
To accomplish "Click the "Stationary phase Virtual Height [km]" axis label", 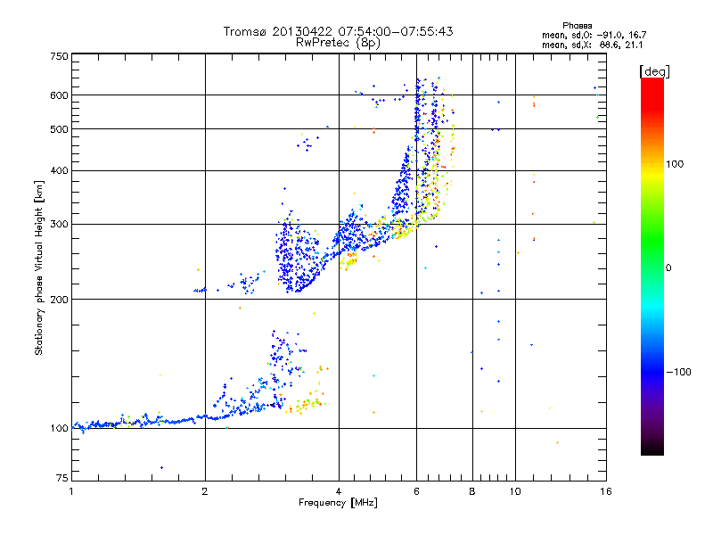I will click(39, 268).
